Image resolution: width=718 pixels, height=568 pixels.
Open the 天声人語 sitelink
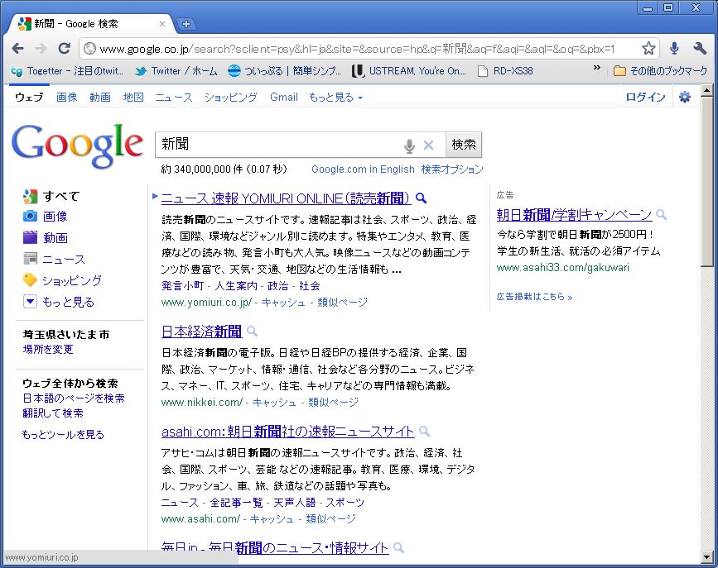point(295,503)
